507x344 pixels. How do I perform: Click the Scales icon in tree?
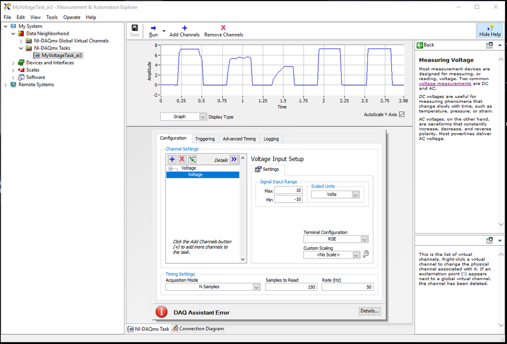pos(21,70)
